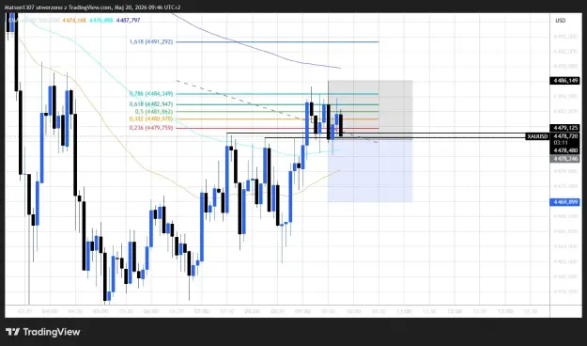Click the 09:00 time axis label

[x=302, y=311]
